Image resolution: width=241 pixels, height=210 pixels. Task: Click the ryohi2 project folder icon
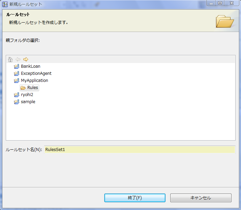coord(17,95)
